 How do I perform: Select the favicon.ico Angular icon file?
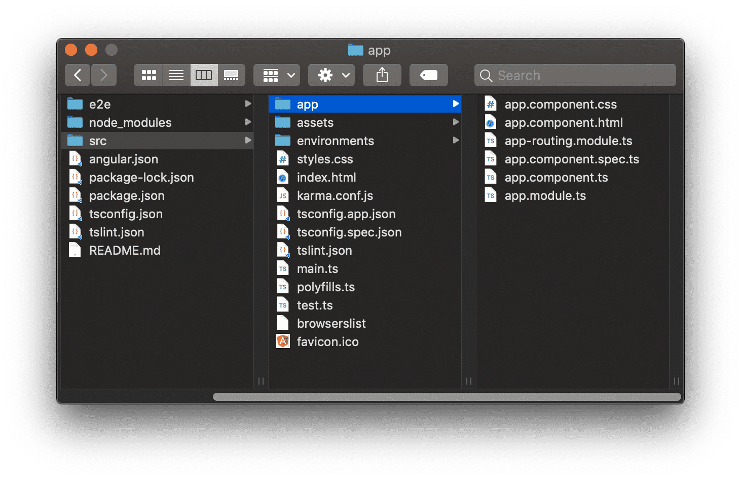click(327, 342)
